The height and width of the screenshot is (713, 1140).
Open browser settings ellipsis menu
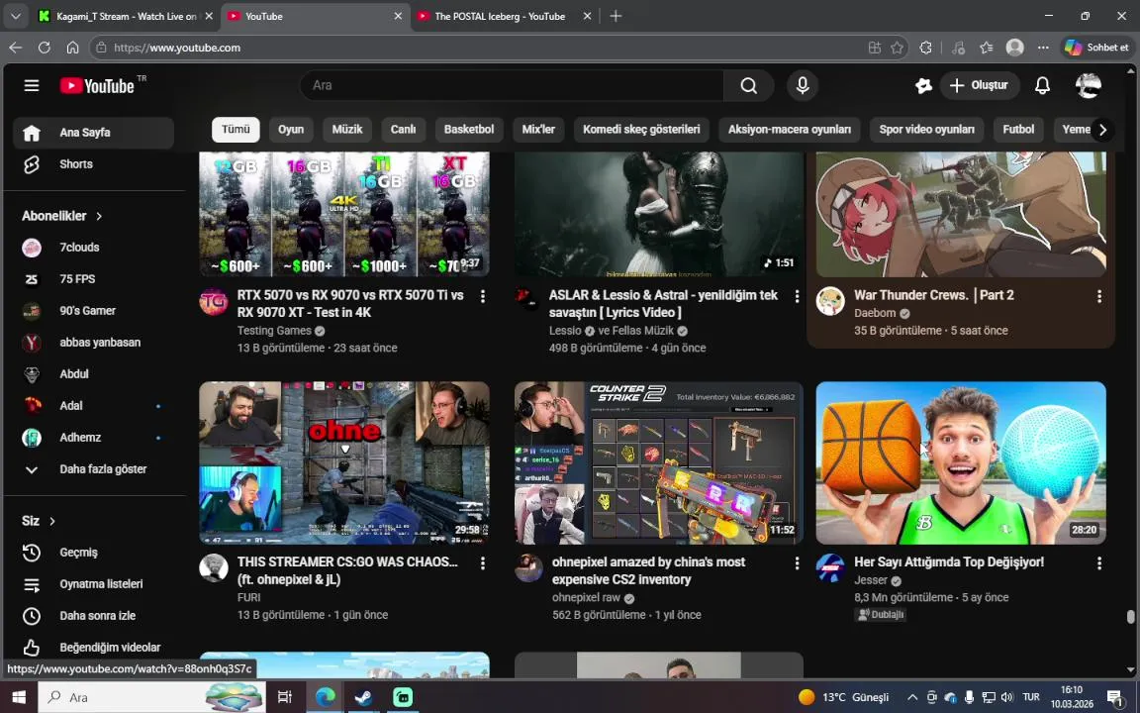tap(1043, 48)
